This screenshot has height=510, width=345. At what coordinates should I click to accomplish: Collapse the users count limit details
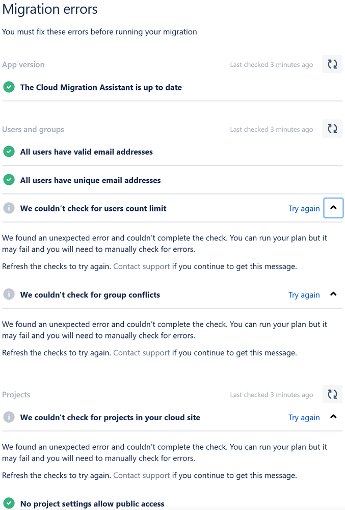[333, 208]
